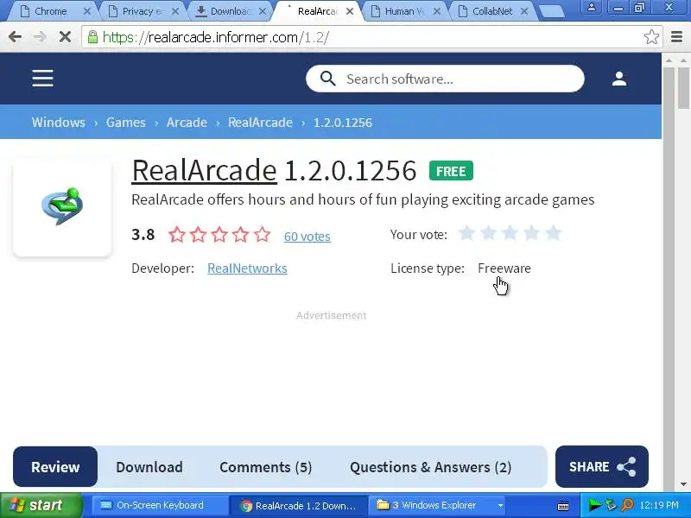Click the share icon in SHARE button

click(626, 467)
